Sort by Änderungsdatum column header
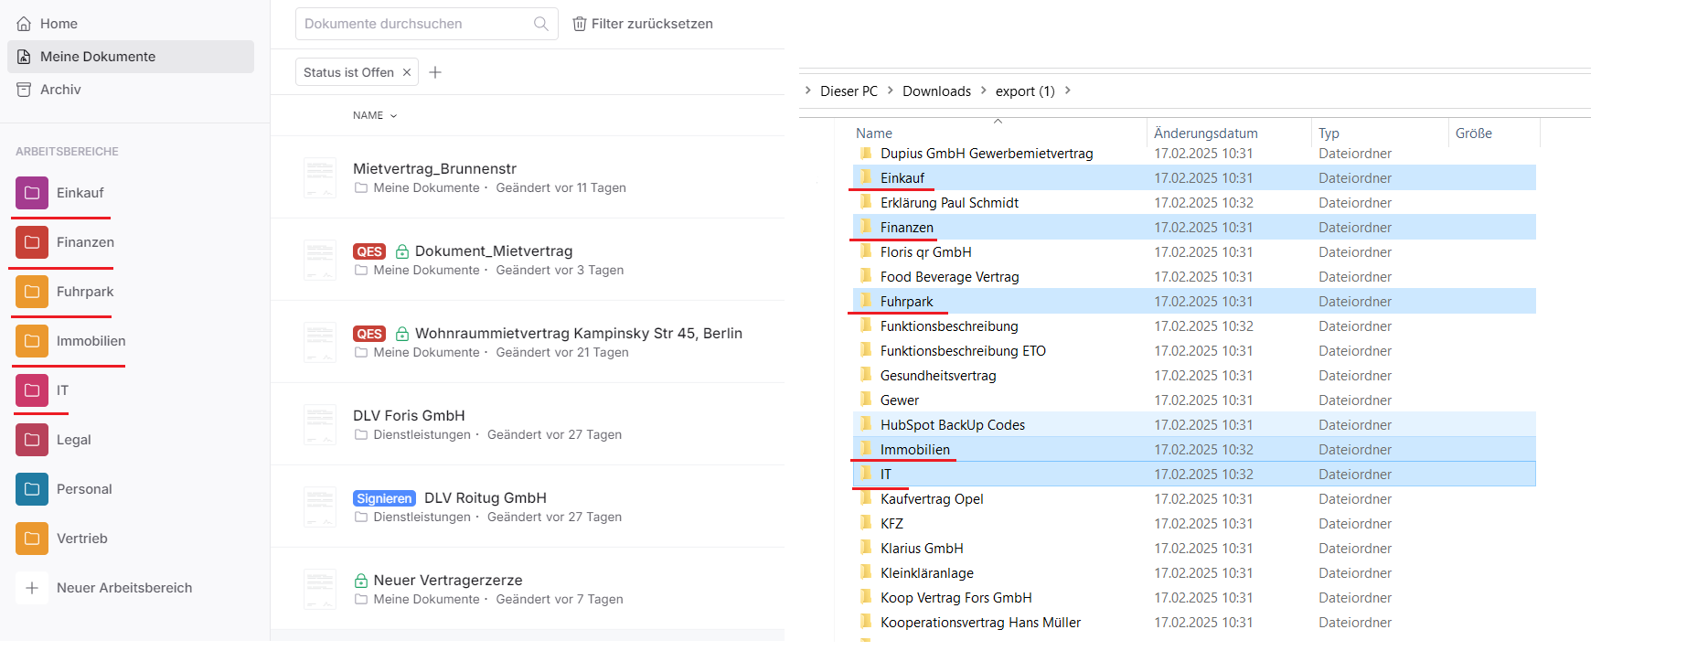 1205,133
